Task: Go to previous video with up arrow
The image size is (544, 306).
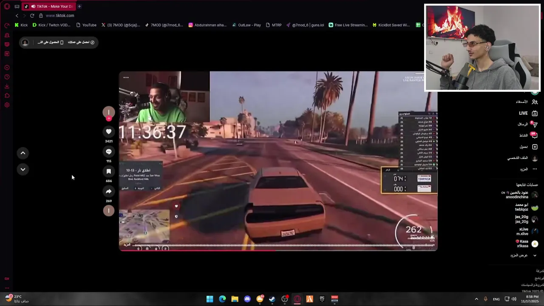Action: (x=23, y=153)
